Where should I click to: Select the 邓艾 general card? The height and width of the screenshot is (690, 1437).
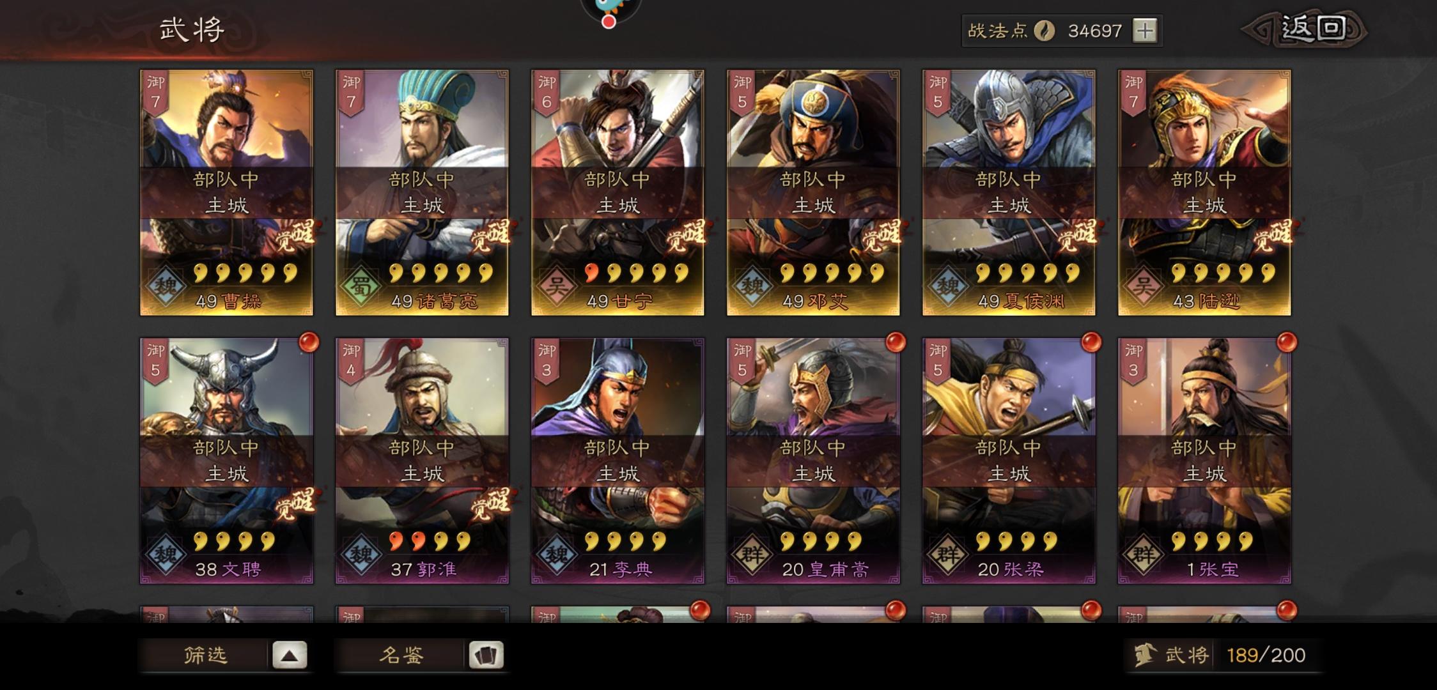813,192
